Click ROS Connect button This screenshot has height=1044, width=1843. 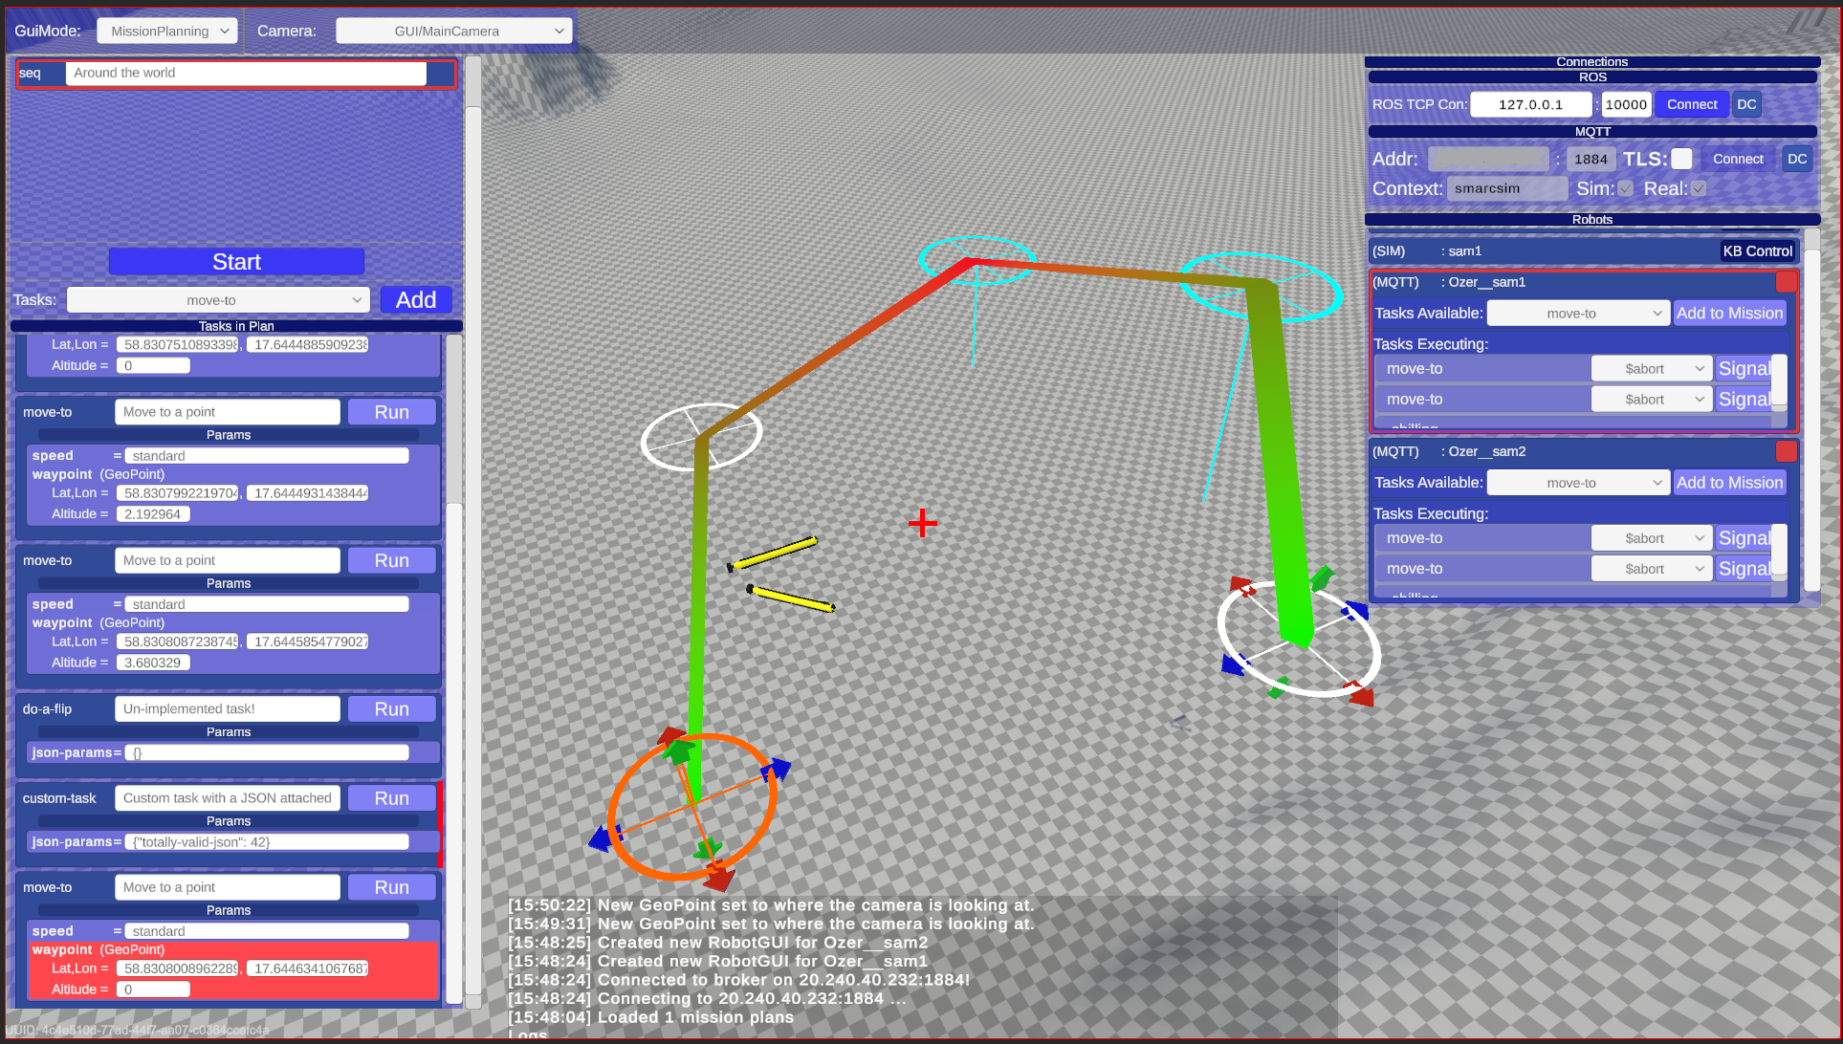tap(1691, 104)
